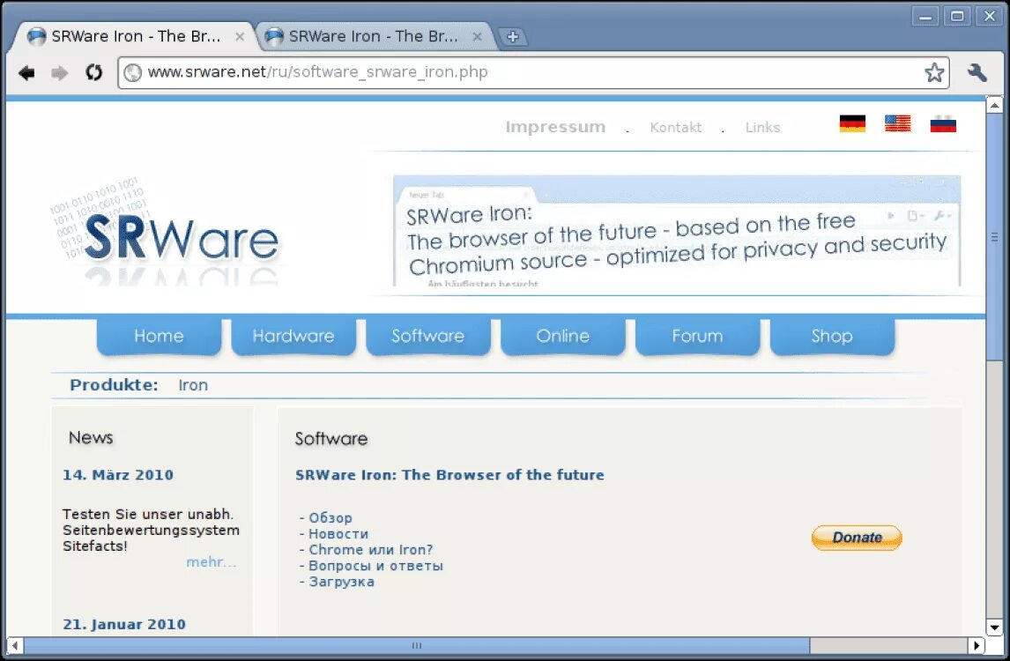Maximize the browser window
Viewport: 1010px width, 661px height.
957,16
